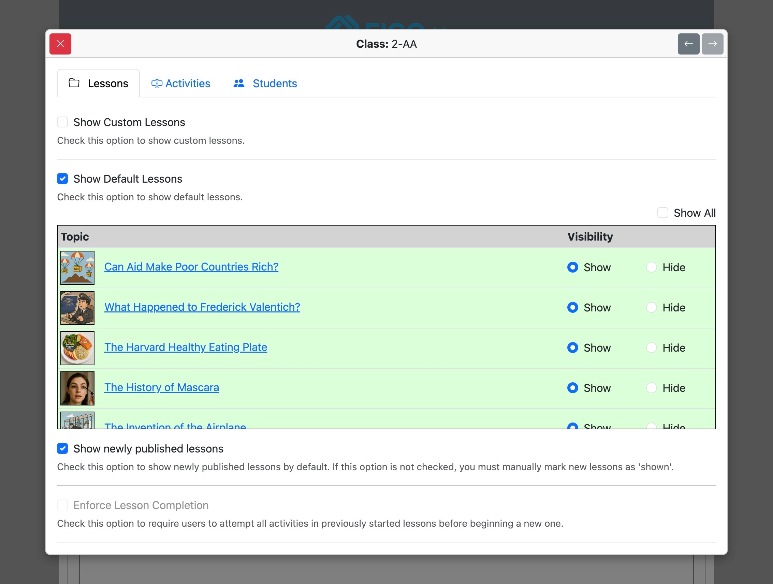
Task: Select Hide for Harvard Healthy Eating Plate
Action: pos(652,348)
